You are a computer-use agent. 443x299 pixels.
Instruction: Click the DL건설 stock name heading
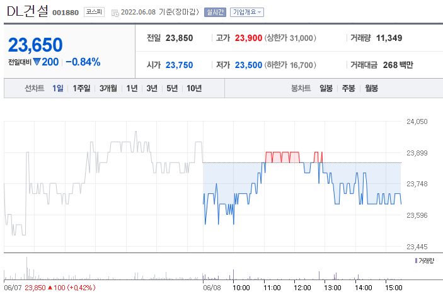point(27,11)
